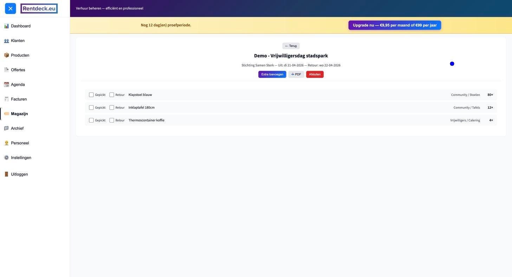Click the Offertes document icon
This screenshot has width=512, height=277.
[6, 70]
